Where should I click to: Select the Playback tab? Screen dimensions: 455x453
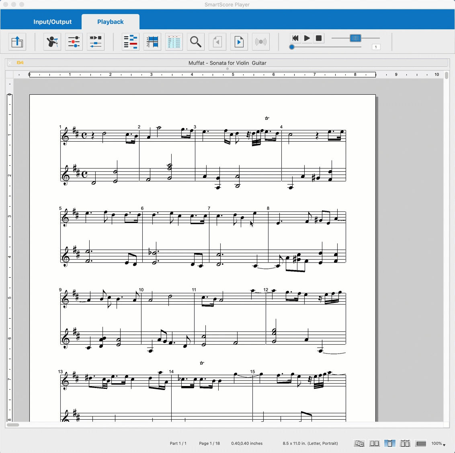[111, 22]
